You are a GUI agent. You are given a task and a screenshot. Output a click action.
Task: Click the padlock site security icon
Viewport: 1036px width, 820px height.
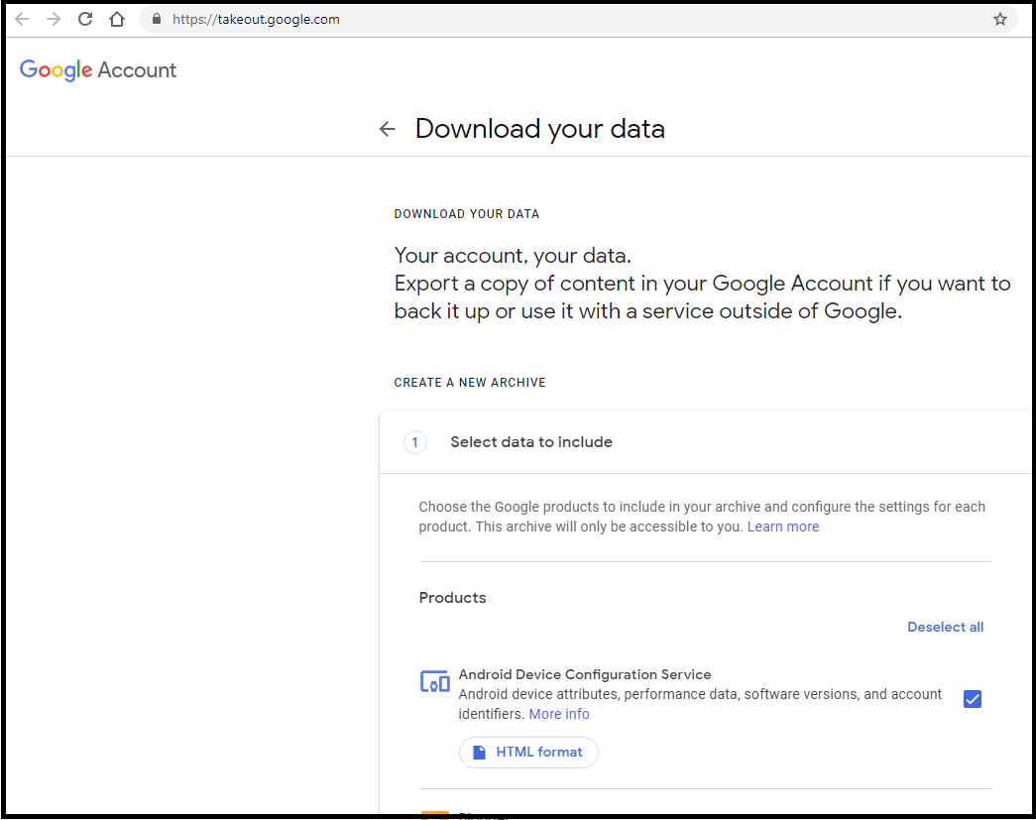pyautogui.click(x=157, y=19)
